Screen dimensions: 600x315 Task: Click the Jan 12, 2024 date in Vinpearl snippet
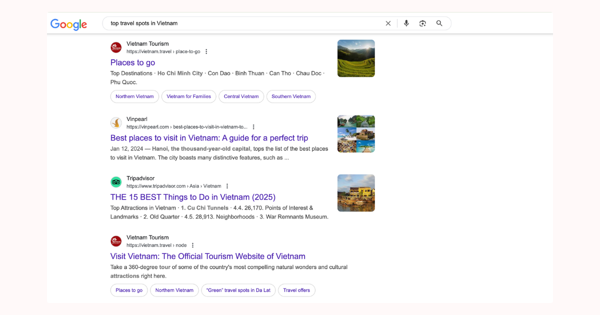point(127,149)
